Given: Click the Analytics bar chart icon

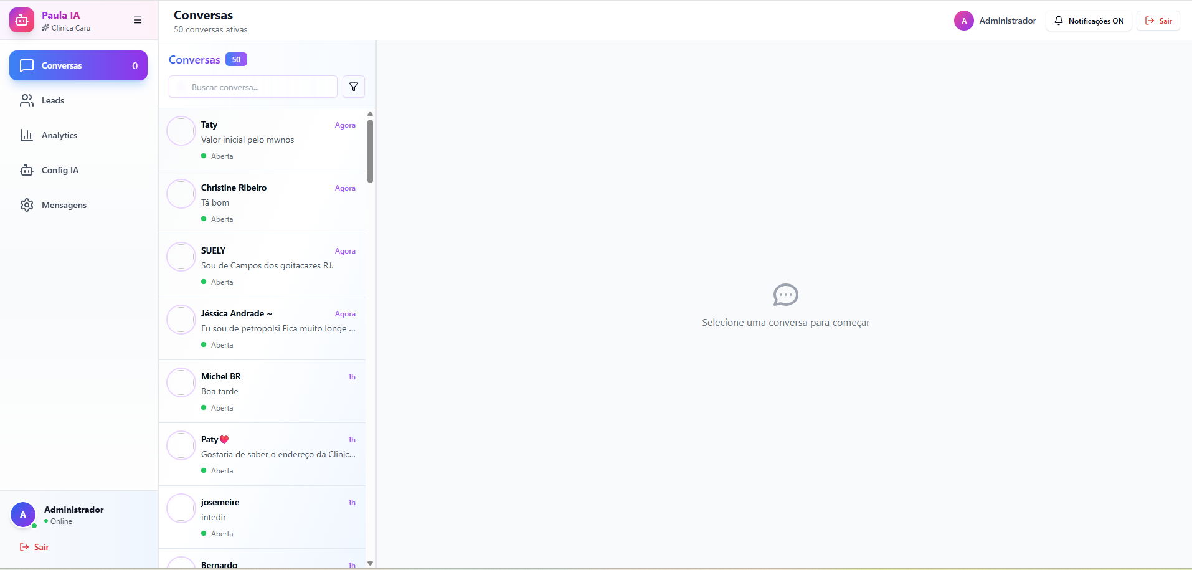Looking at the screenshot, I should 27,135.
